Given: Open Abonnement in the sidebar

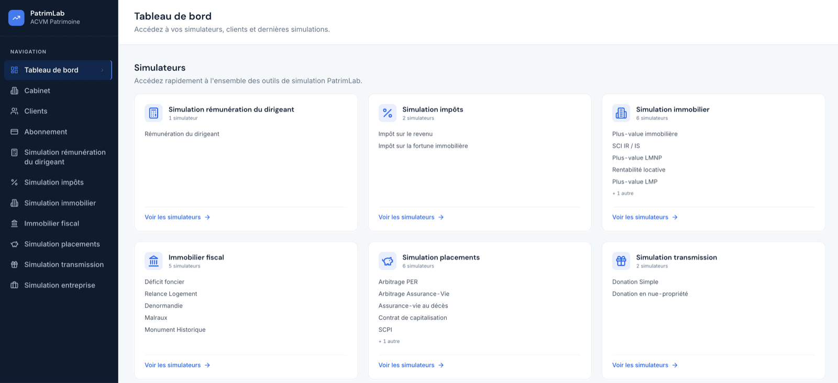Looking at the screenshot, I should [58, 132].
